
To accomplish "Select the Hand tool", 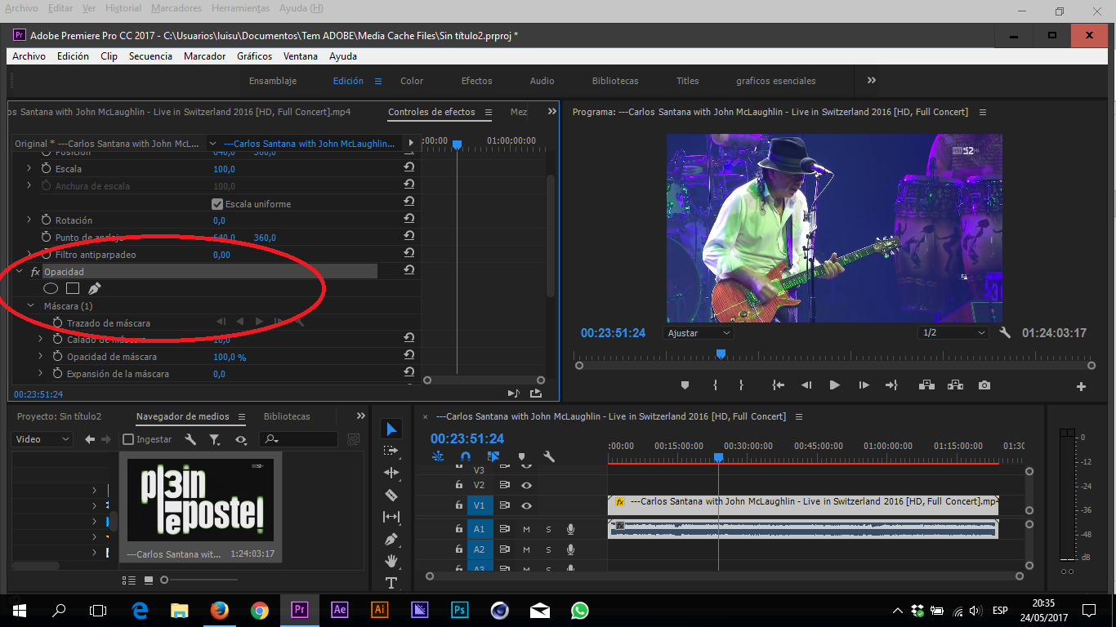I will 391,561.
